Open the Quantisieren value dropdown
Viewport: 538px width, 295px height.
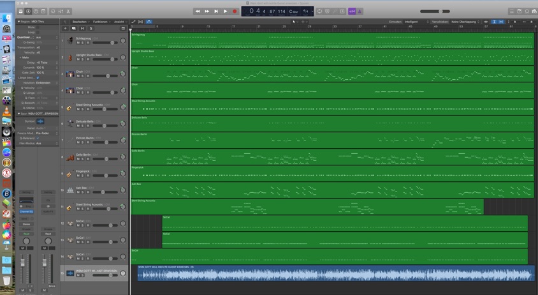47,37
